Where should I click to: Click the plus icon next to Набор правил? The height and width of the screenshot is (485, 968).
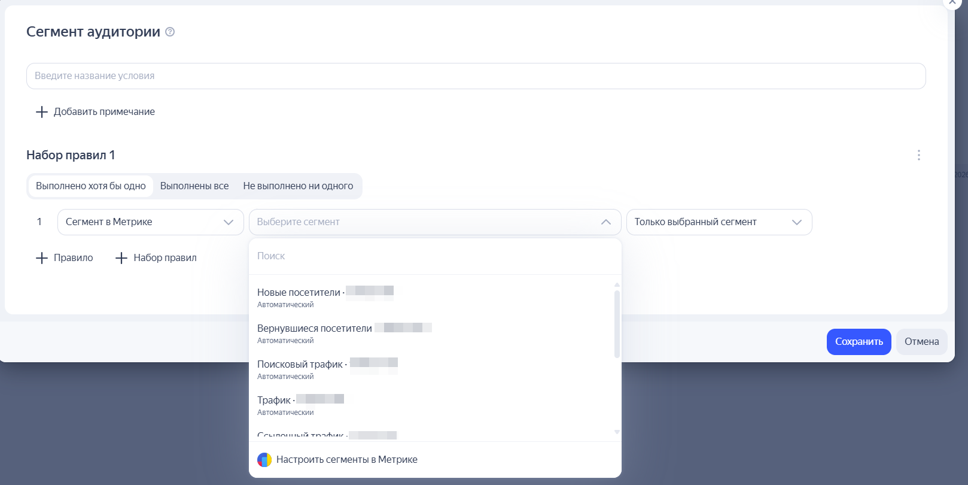pyautogui.click(x=121, y=258)
